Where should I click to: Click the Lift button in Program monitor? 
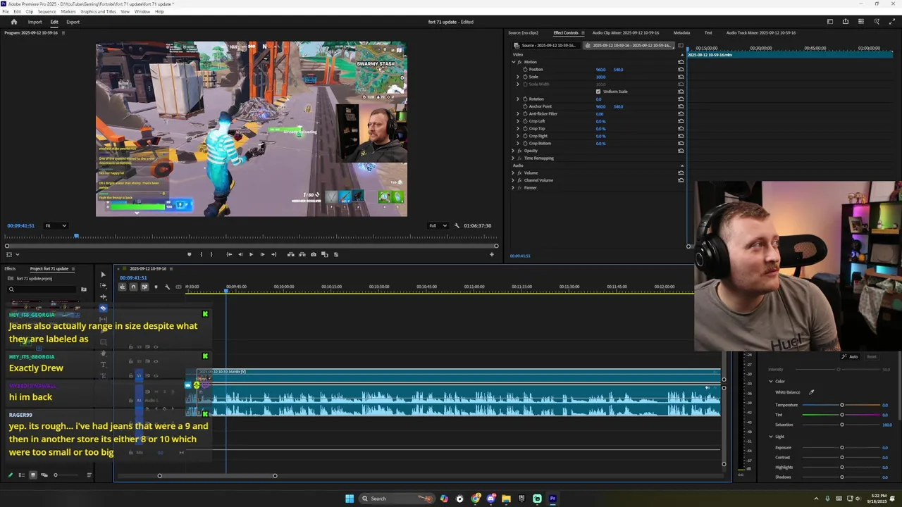pyautogui.click(x=290, y=254)
